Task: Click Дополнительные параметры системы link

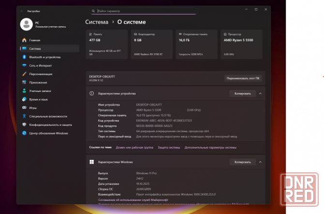Action: pos(210,147)
